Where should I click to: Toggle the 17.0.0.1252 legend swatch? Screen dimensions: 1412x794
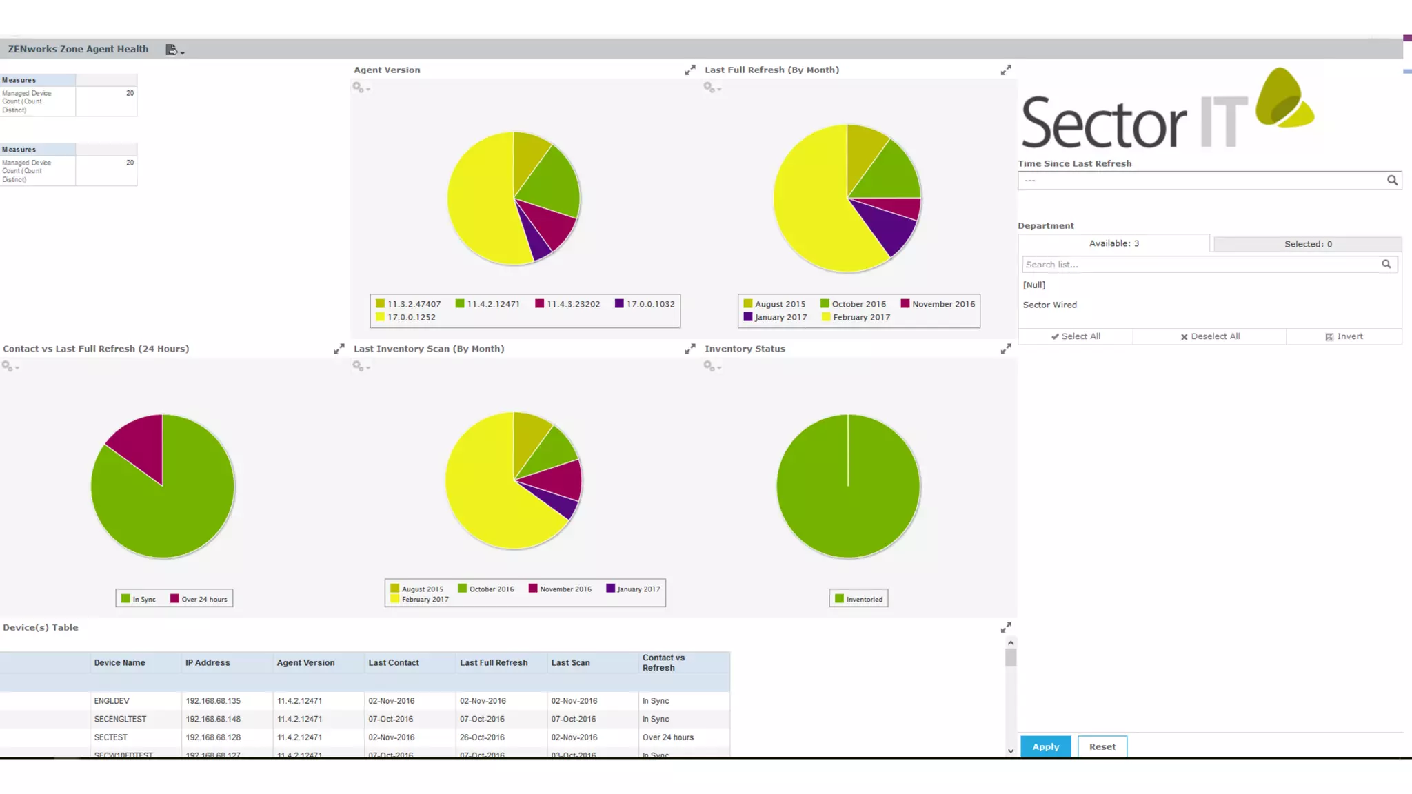[x=380, y=317]
